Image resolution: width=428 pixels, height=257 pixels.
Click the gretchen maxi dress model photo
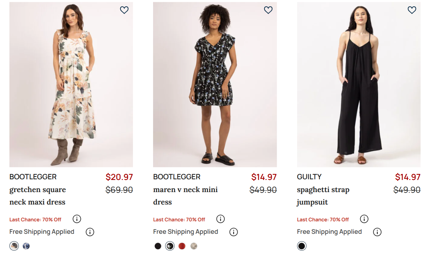tap(71, 84)
